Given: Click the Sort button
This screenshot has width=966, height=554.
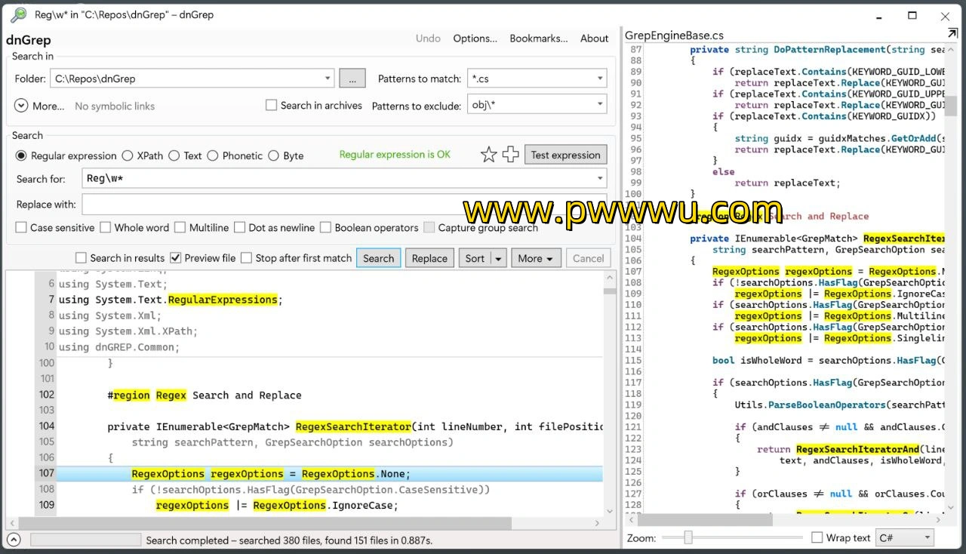Looking at the screenshot, I should coord(475,258).
